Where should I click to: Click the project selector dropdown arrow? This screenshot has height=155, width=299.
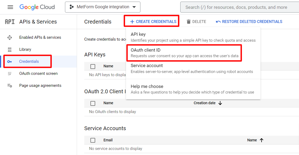(134, 7)
